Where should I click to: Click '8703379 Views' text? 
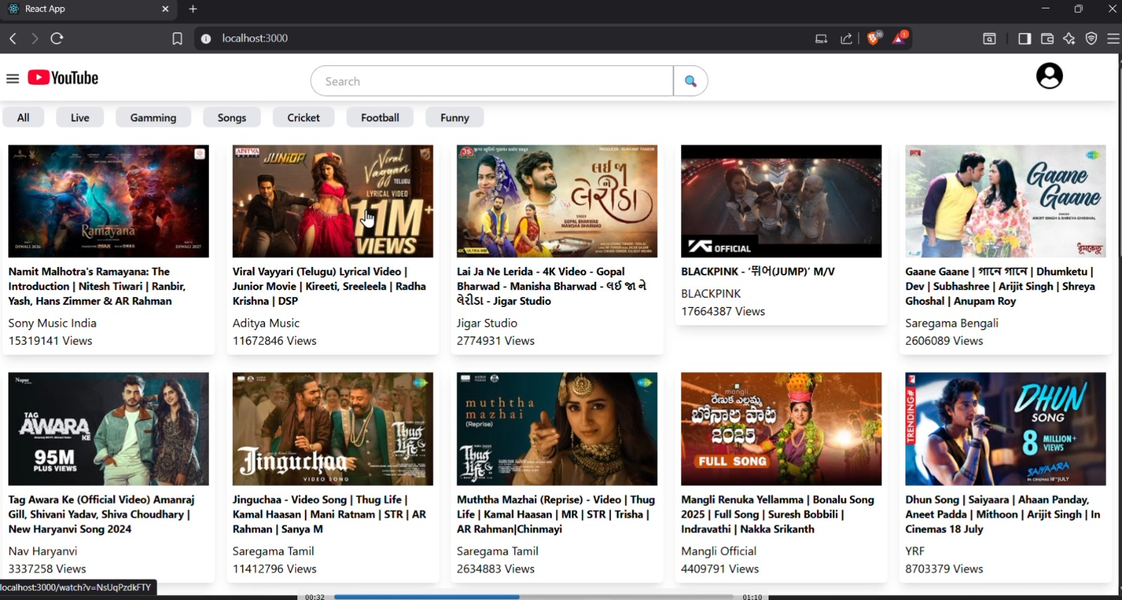(944, 568)
